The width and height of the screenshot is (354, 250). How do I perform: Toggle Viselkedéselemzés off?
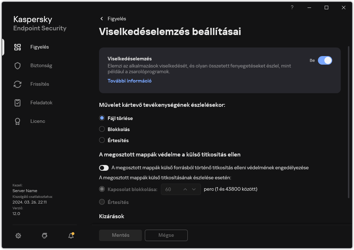click(x=325, y=60)
